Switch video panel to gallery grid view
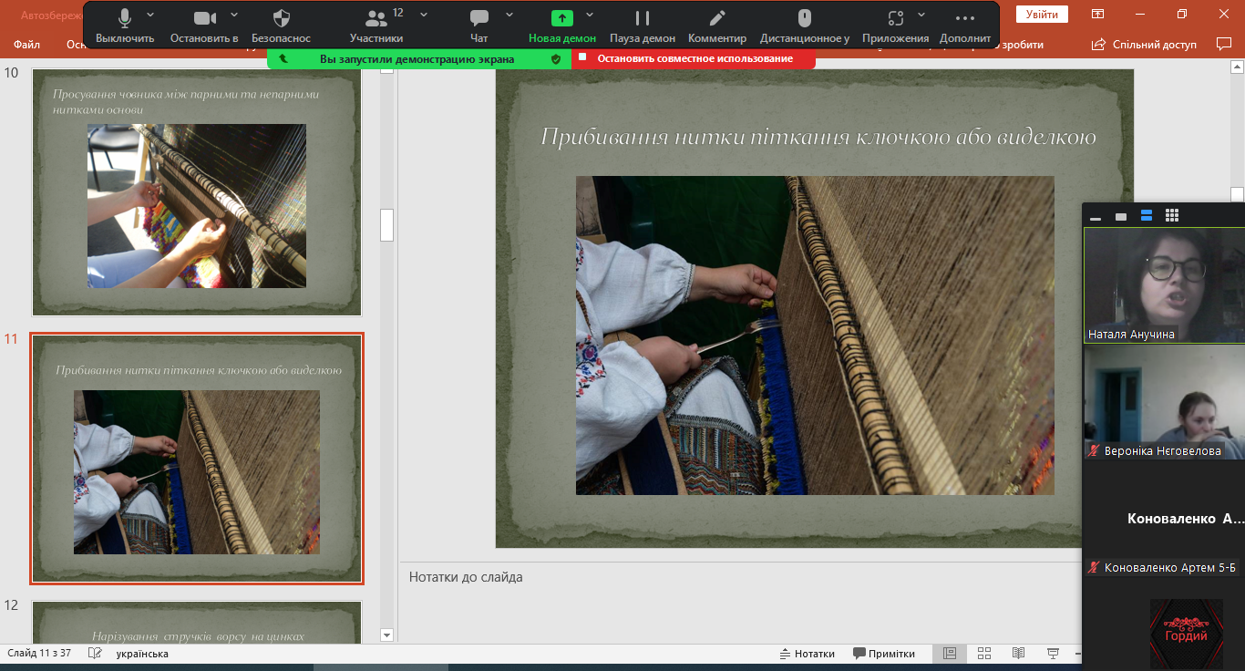1245x671 pixels. (1172, 216)
